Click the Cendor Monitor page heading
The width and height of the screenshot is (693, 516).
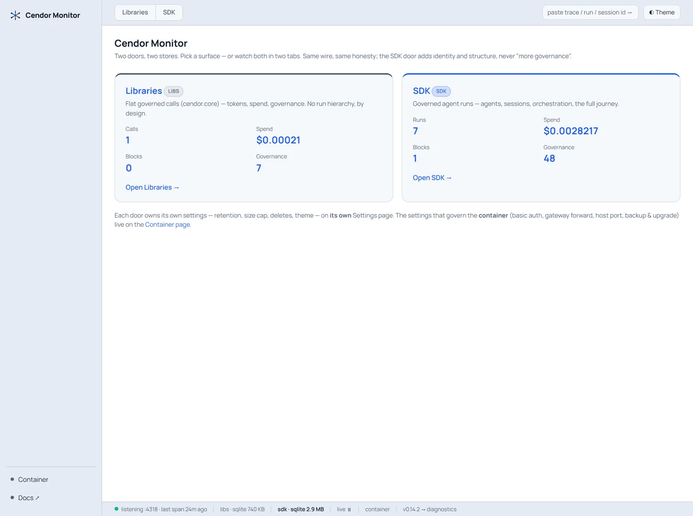[151, 43]
